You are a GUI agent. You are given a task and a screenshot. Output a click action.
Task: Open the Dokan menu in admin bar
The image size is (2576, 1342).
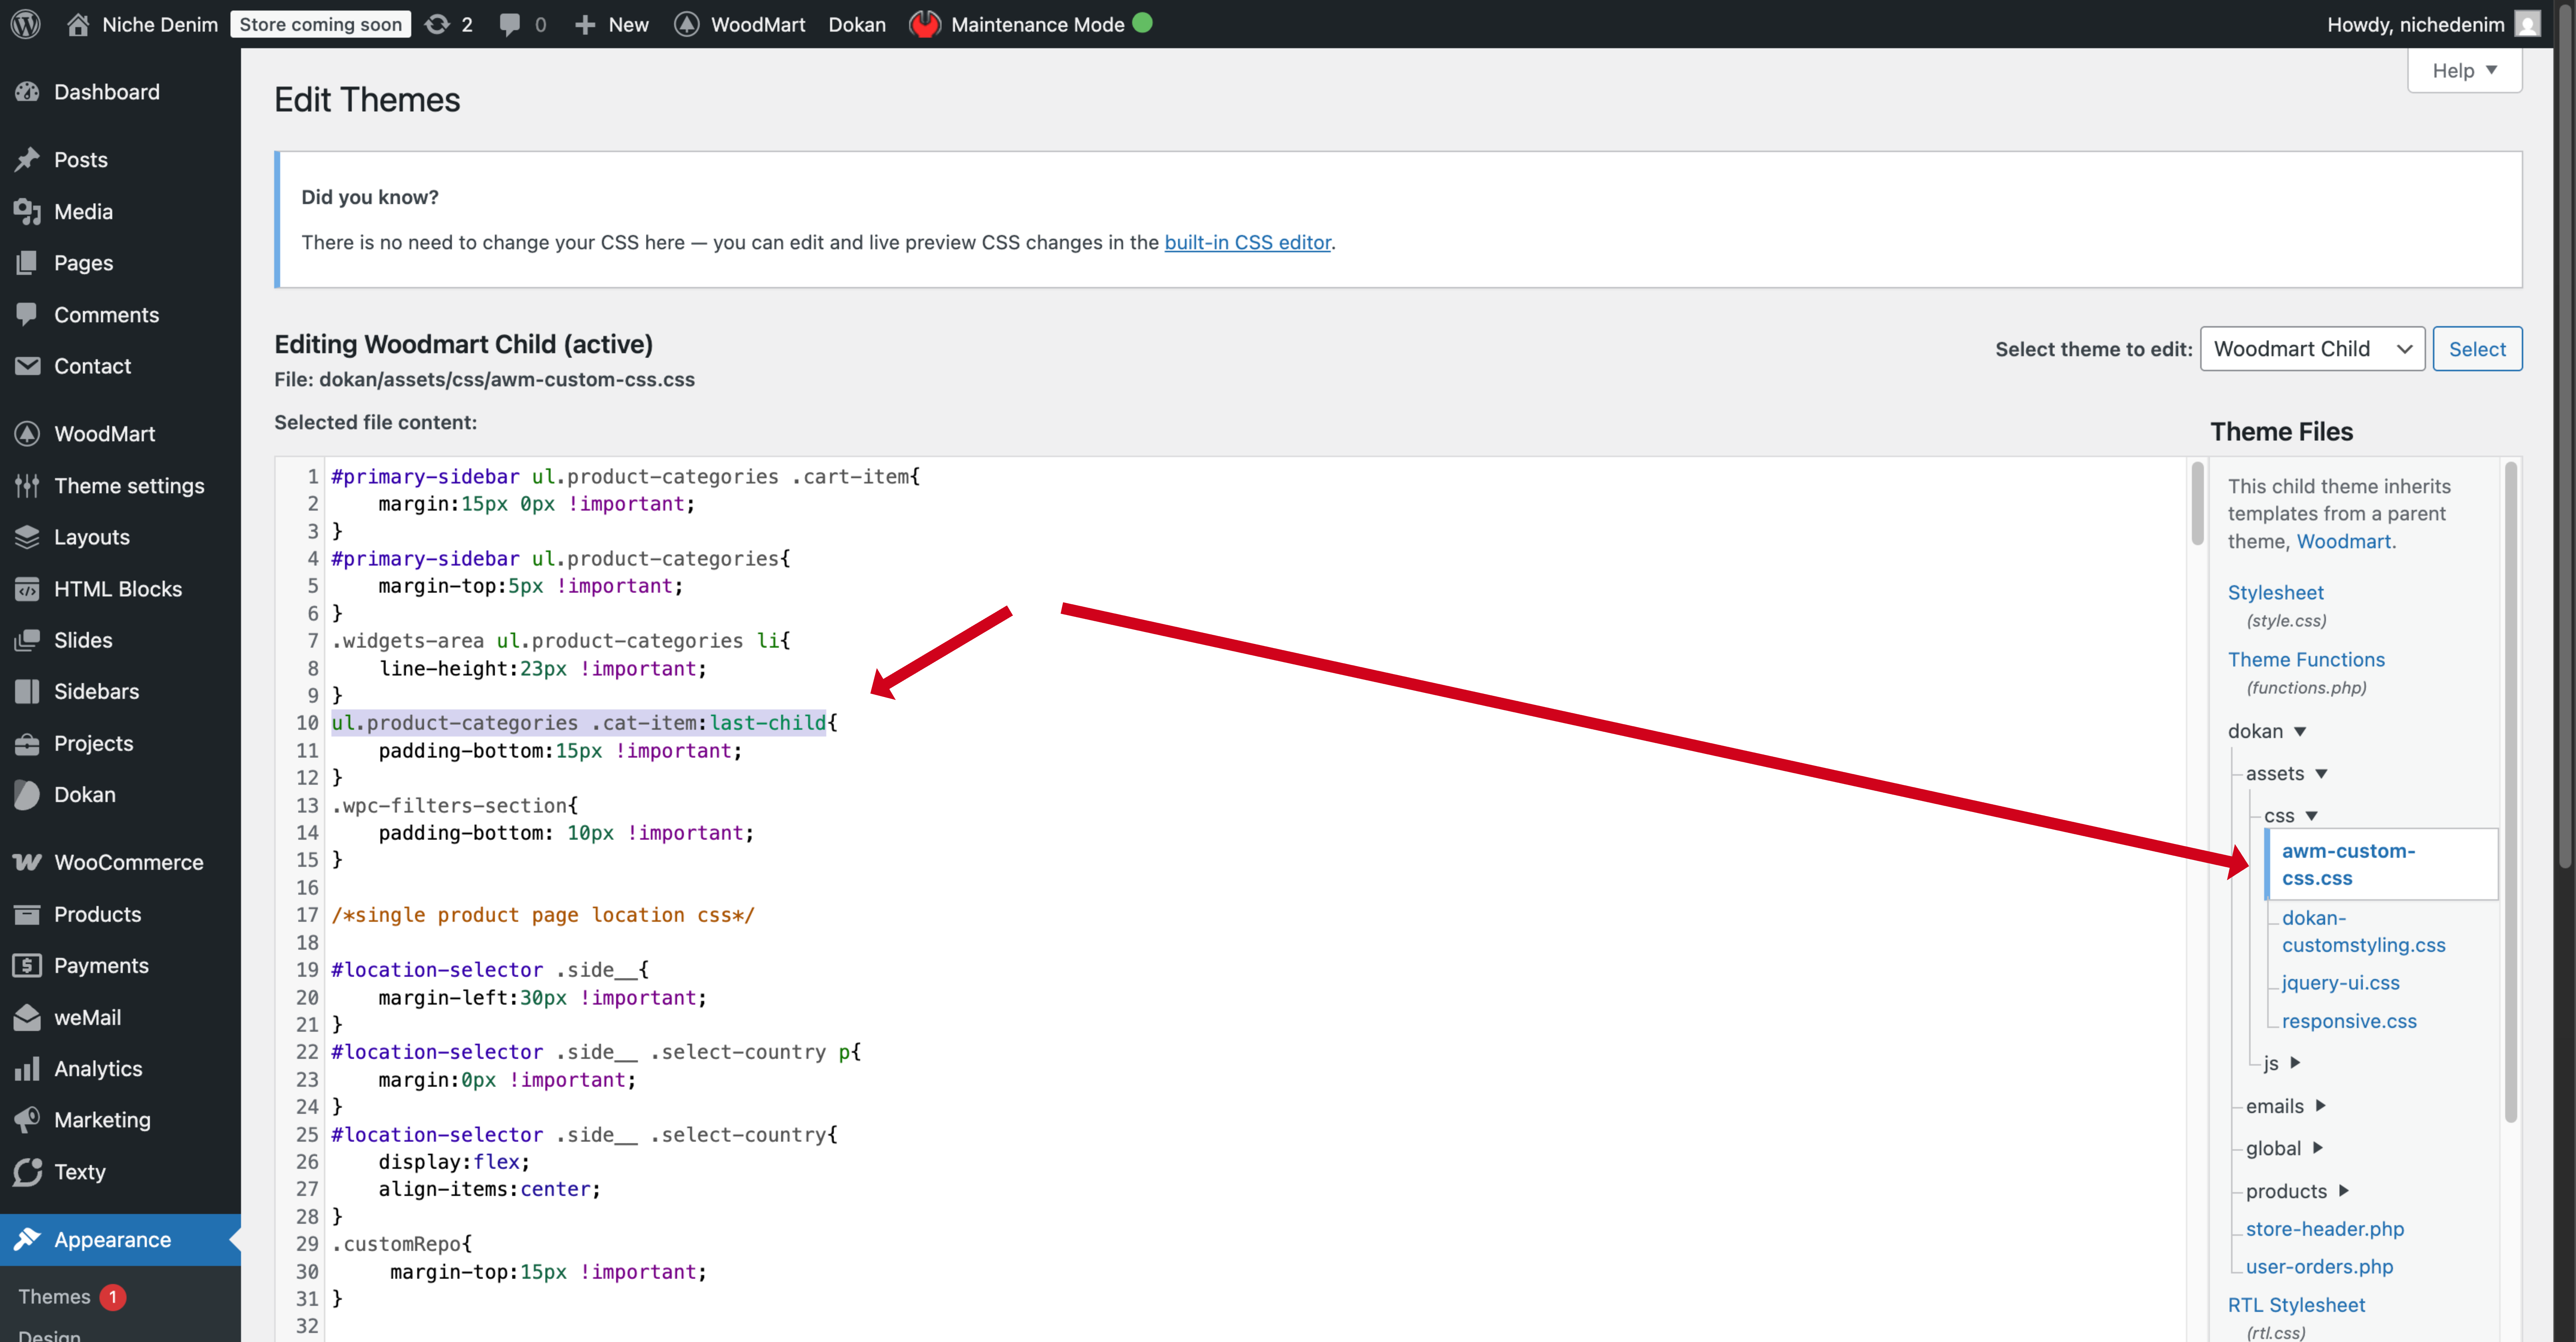click(857, 24)
